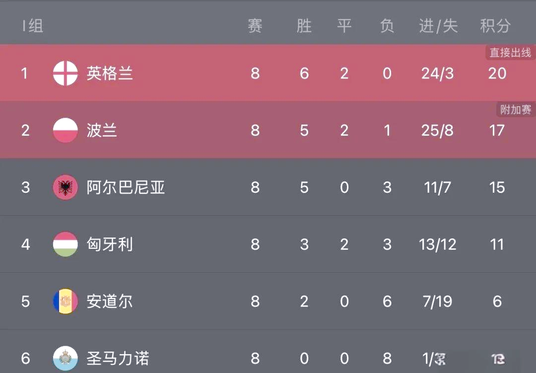Select the 波兰 team name

pos(101,130)
